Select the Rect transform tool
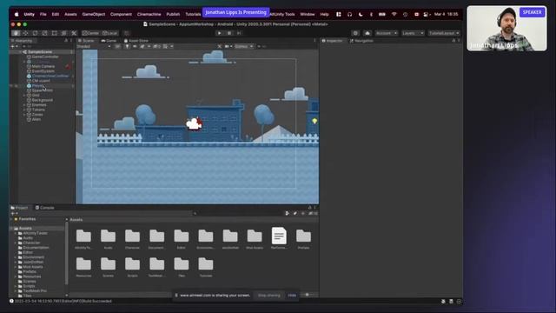556x313 pixels. 54,33
